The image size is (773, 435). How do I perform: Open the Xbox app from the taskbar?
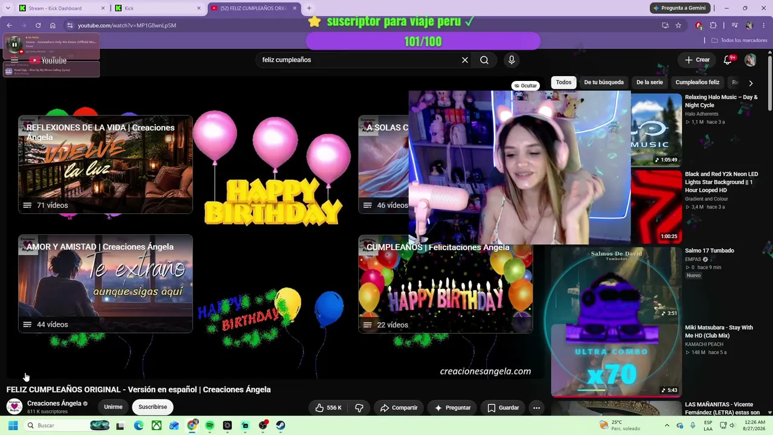156,425
